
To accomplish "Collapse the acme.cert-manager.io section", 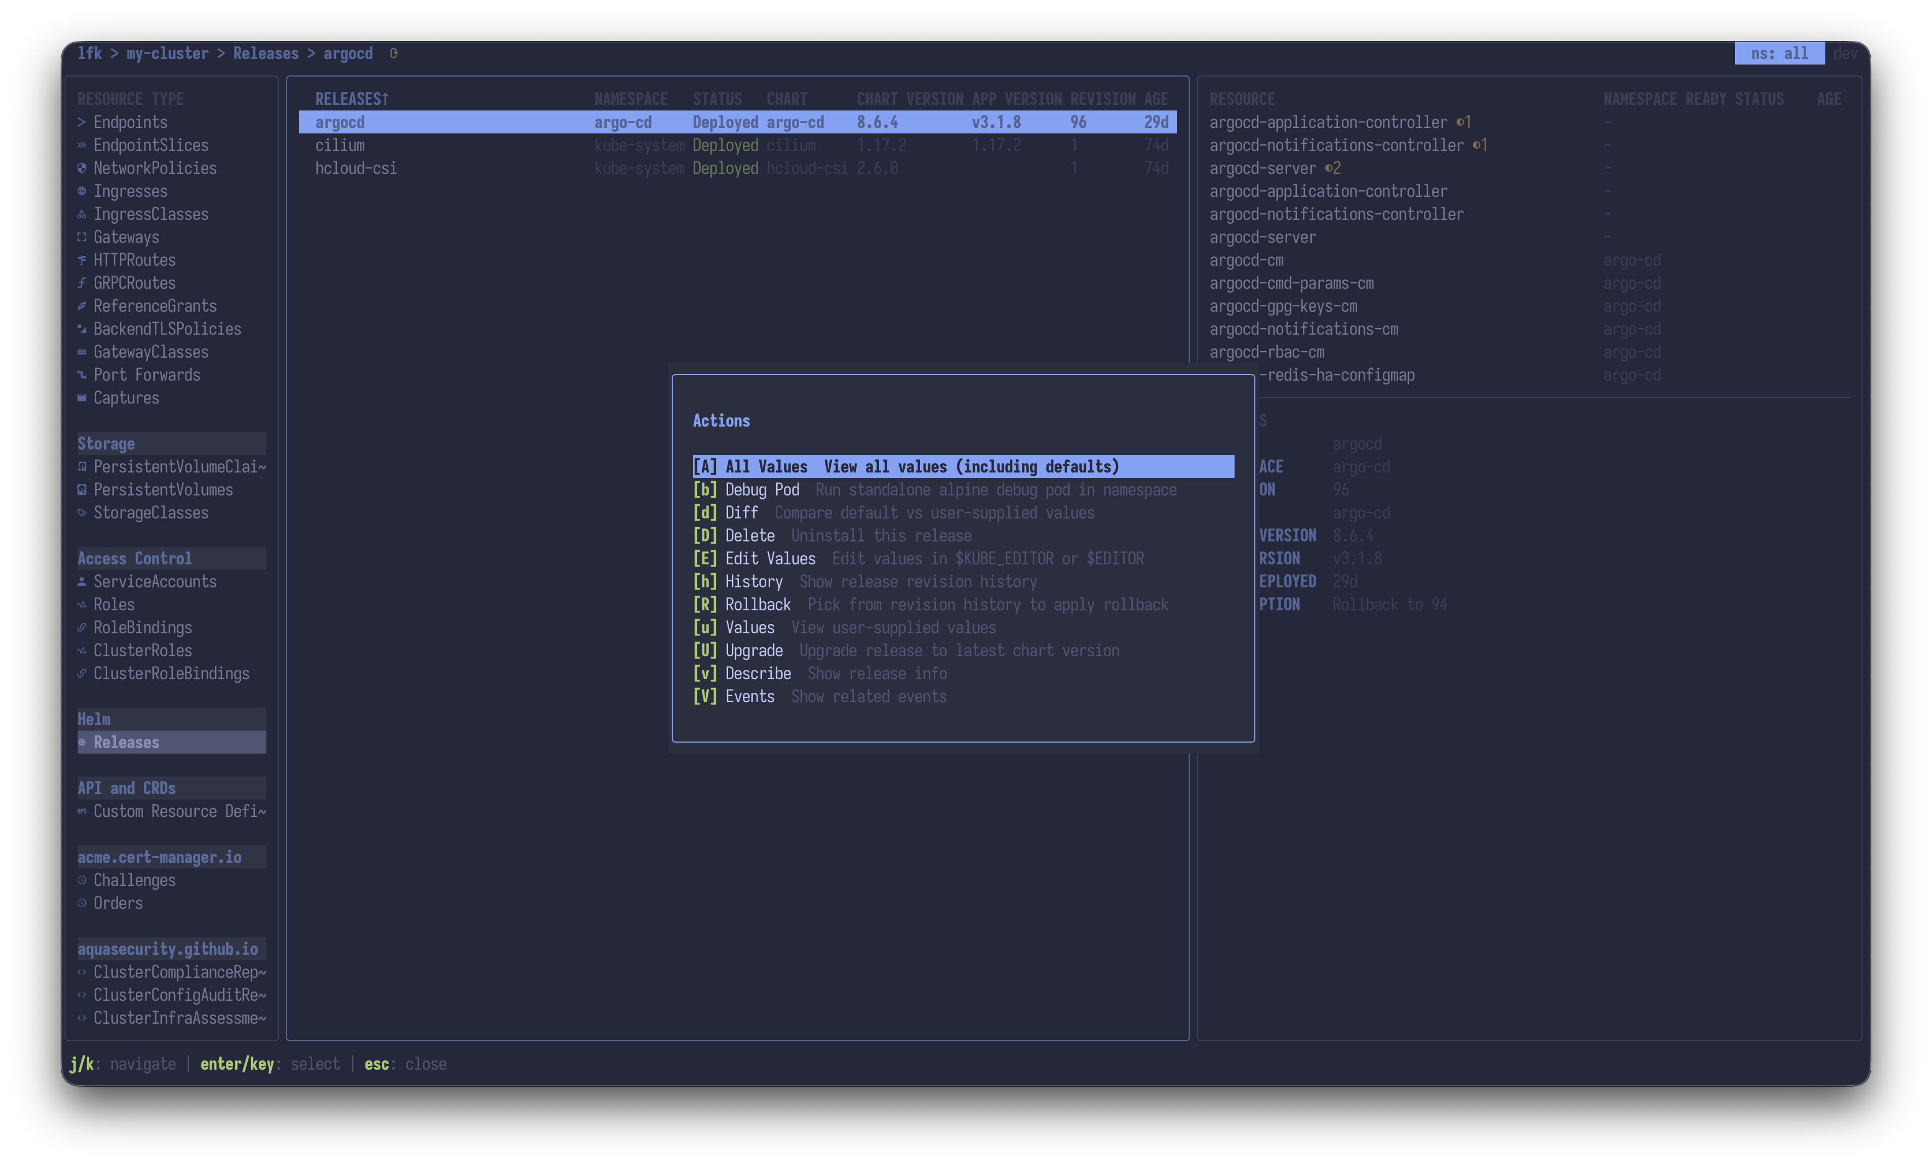I will (171, 857).
